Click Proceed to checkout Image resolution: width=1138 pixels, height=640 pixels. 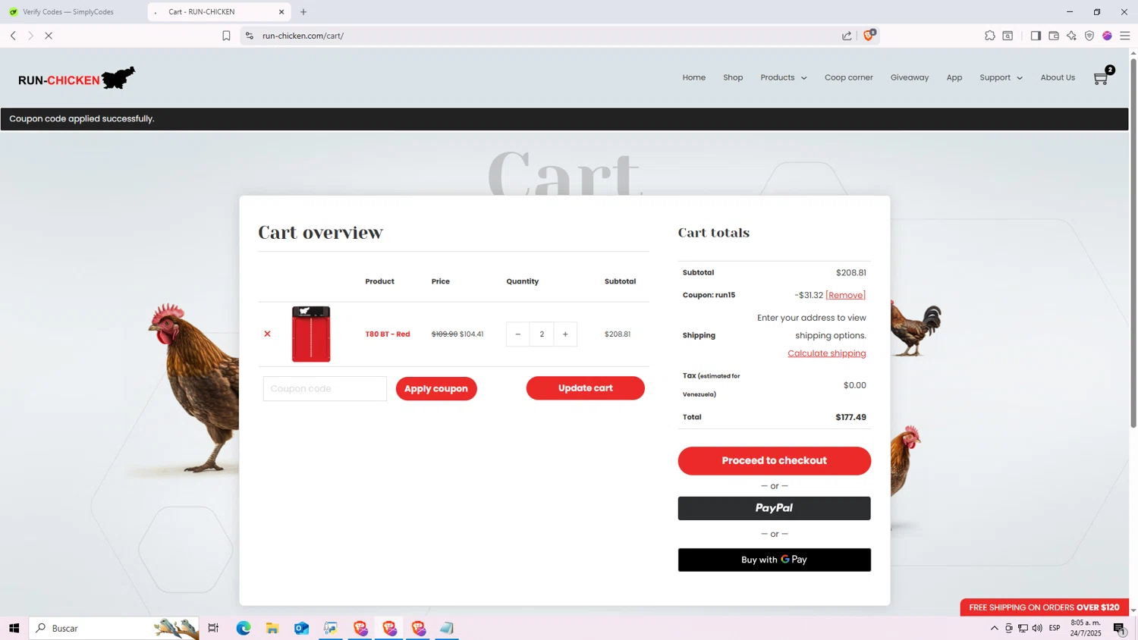(x=775, y=460)
